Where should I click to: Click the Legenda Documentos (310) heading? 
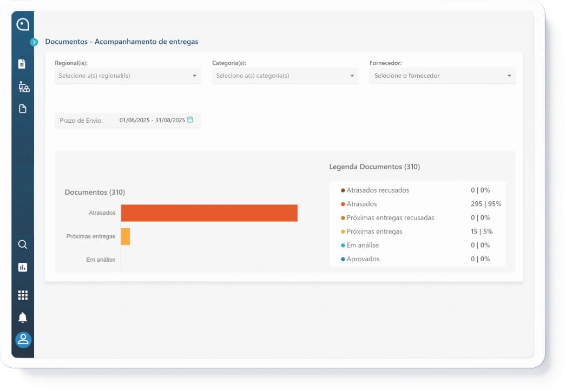tap(374, 167)
